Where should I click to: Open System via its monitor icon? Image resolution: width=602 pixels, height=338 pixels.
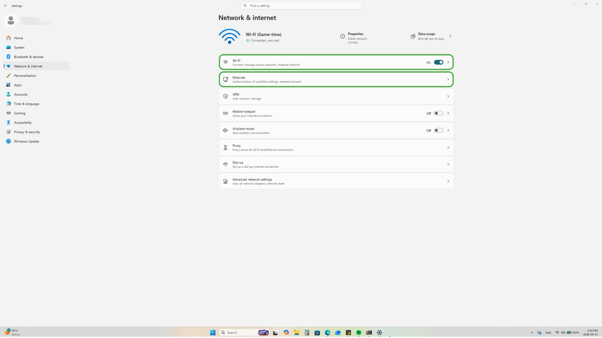click(x=8, y=48)
